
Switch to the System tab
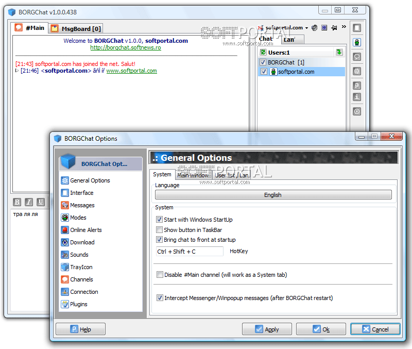tap(162, 174)
